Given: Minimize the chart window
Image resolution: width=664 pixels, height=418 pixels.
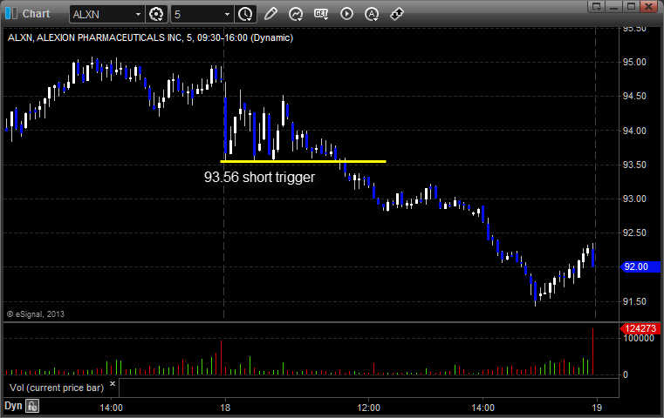Looking at the screenshot, I should pos(613,6).
